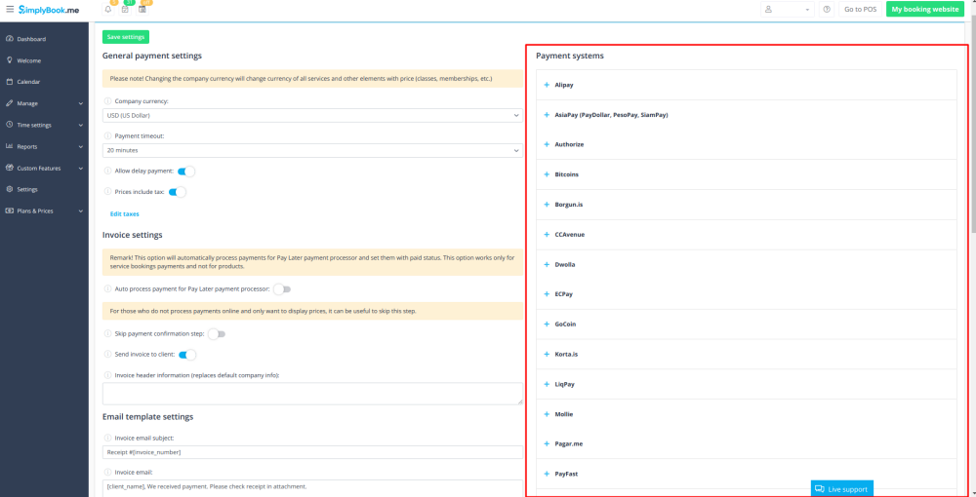Open the Edit taxes link
Image resolution: width=976 pixels, height=497 pixels.
click(x=124, y=213)
